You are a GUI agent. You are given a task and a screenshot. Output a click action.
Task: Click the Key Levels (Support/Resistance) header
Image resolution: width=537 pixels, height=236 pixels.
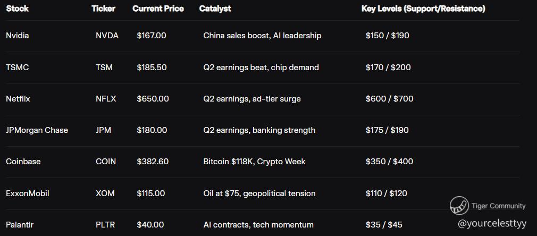pyautogui.click(x=423, y=9)
